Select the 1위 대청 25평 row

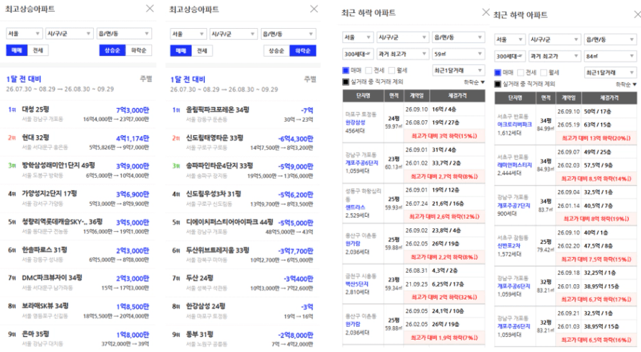[79, 114]
